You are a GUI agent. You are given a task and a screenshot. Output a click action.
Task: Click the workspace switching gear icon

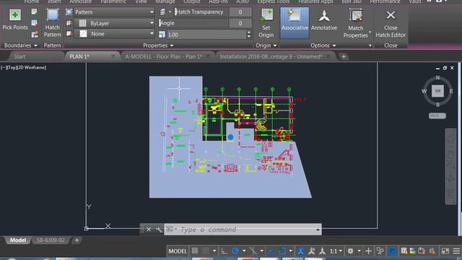coord(350,251)
